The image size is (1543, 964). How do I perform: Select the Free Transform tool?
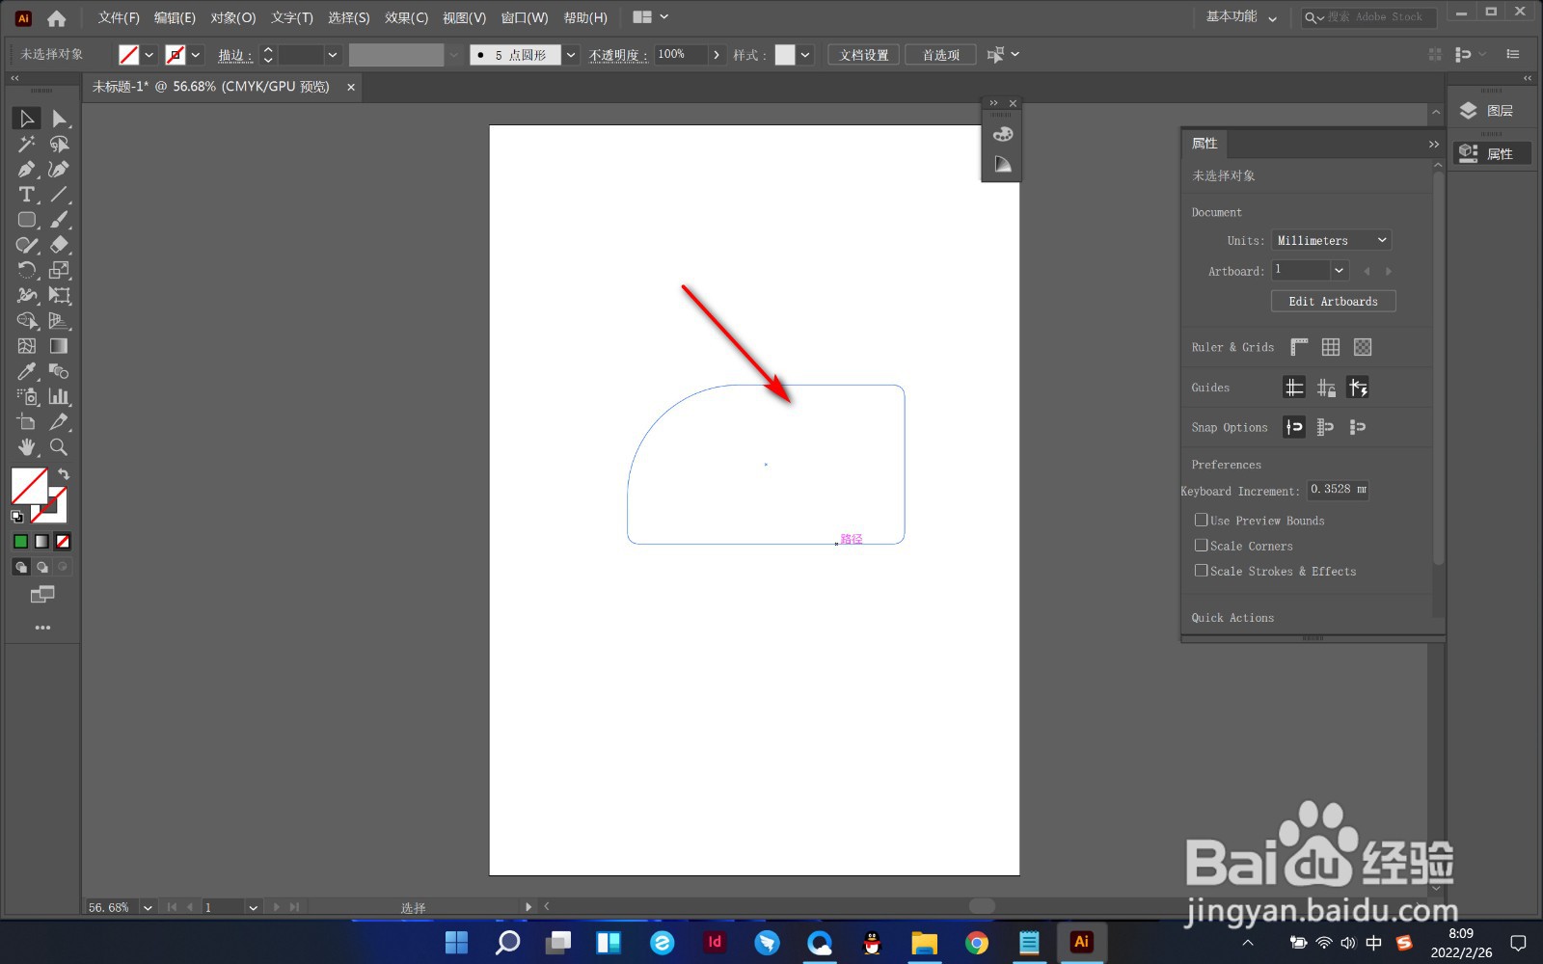click(59, 295)
